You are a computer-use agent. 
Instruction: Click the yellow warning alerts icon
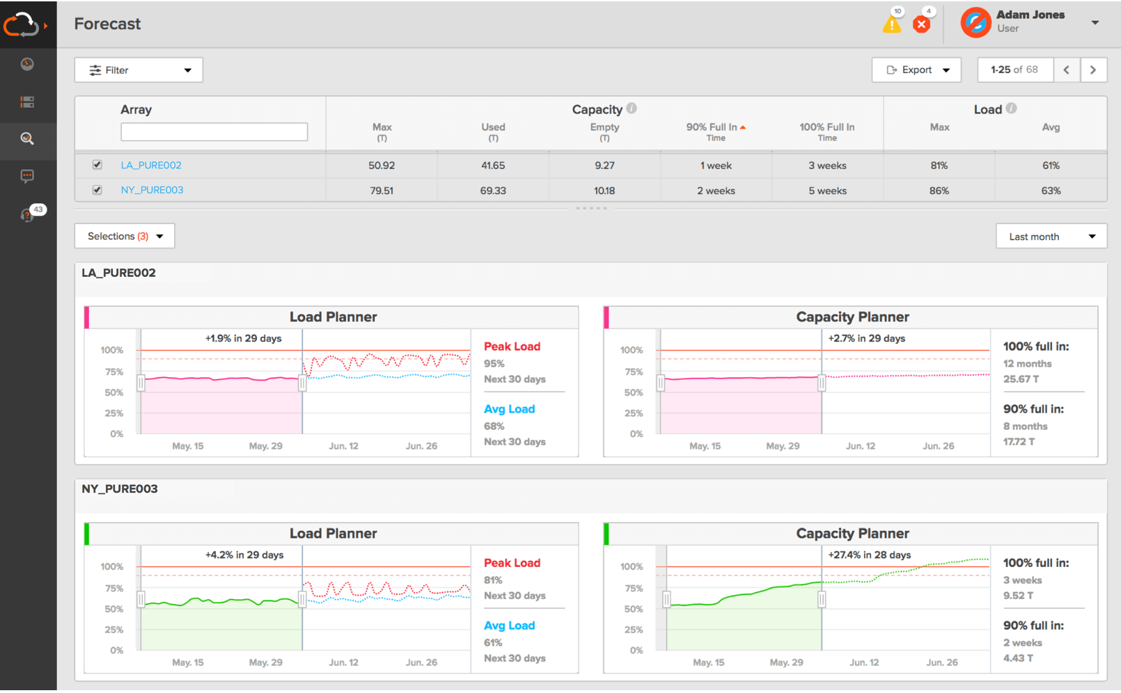tap(891, 25)
